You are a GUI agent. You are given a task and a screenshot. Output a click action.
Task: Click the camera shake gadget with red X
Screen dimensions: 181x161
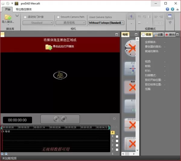point(130,125)
